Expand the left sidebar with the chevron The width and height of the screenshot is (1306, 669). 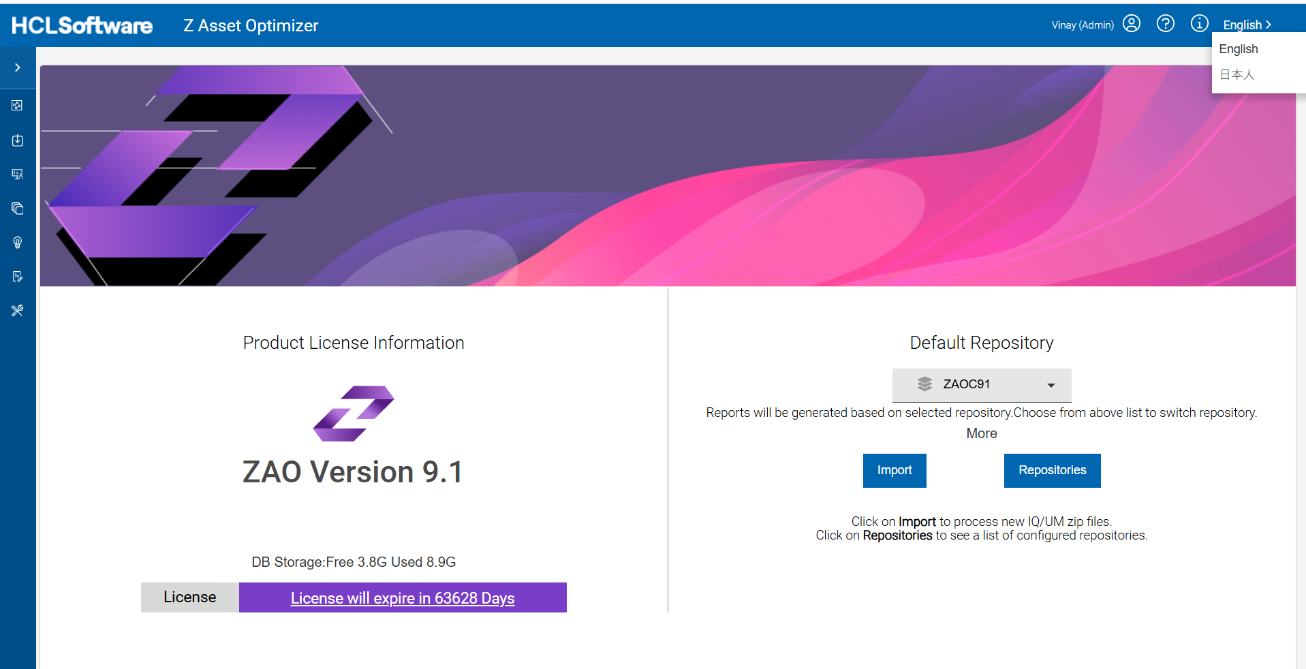point(18,67)
